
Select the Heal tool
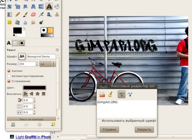[10, 23]
